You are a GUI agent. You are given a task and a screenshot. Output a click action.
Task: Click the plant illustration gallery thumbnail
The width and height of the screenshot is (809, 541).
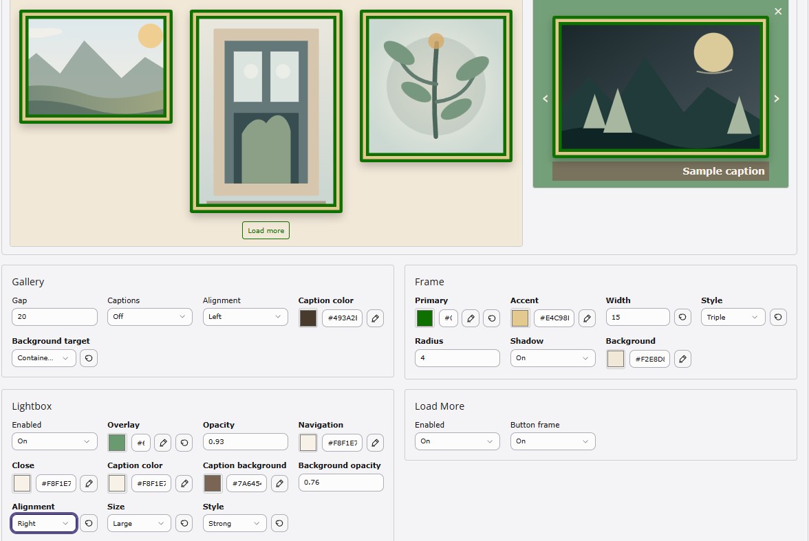(436, 86)
